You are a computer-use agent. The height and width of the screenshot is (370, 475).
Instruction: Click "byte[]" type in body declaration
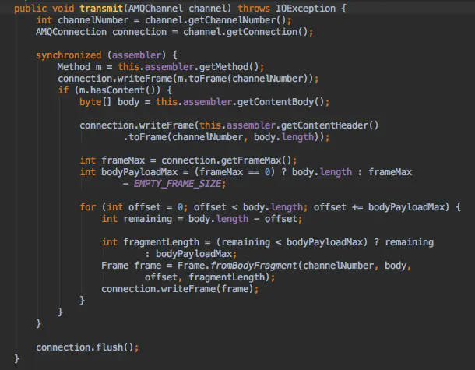click(96, 102)
